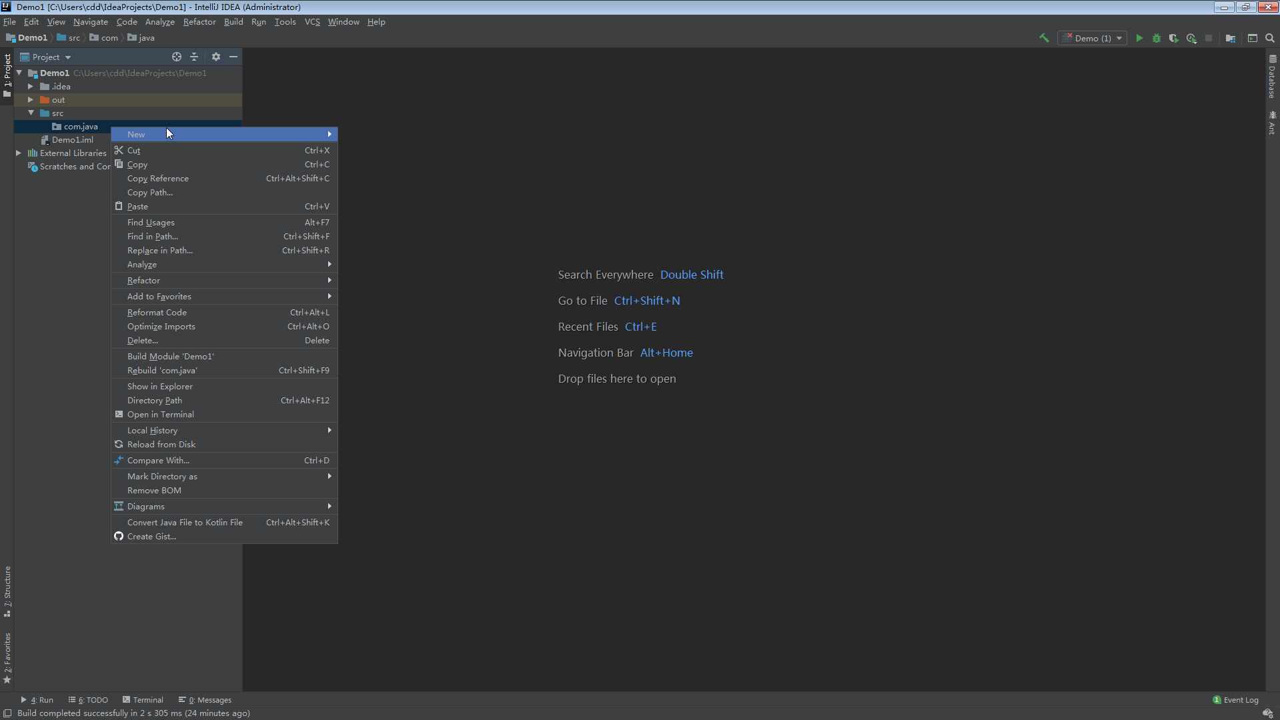Open the VCS menu
Screen dimensions: 1280x720
click(x=312, y=21)
